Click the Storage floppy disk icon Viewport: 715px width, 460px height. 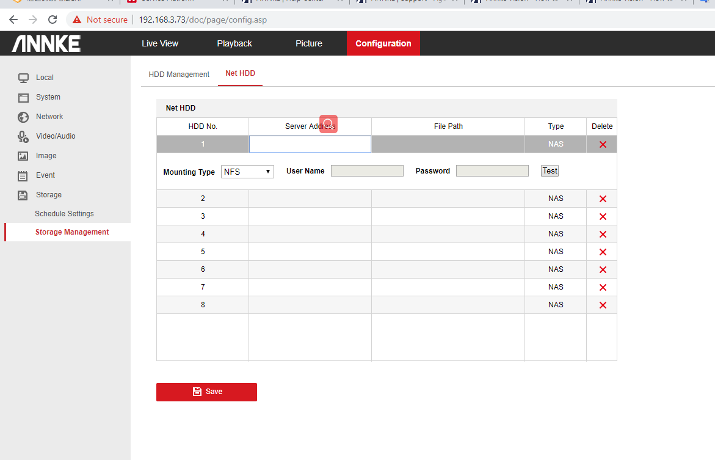23,195
